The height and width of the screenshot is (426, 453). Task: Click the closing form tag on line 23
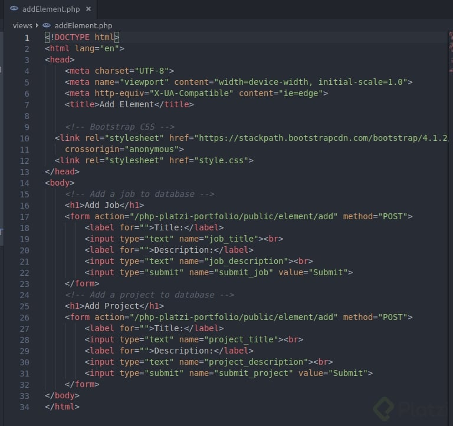tap(82, 283)
